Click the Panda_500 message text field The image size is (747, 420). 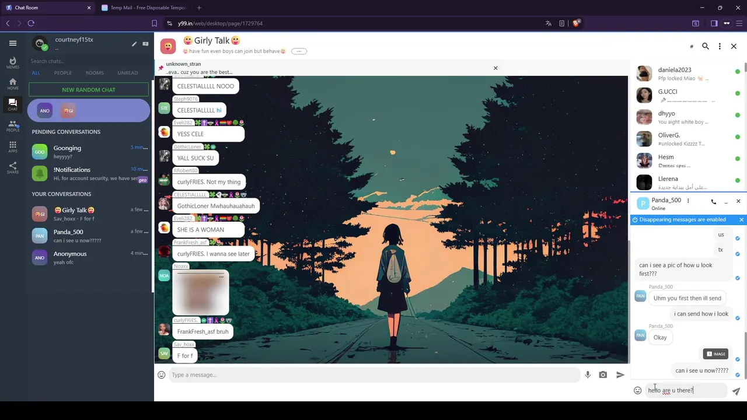(x=686, y=390)
